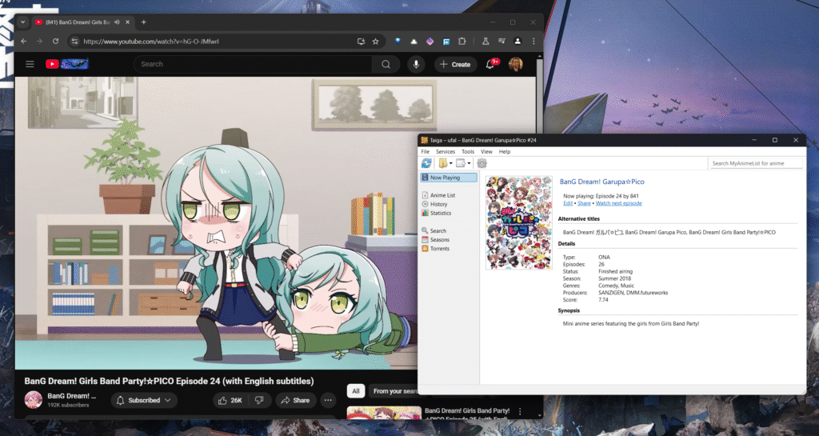Open Anime List in Taiga sidebar
Image resolution: width=819 pixels, height=436 pixels.
442,195
